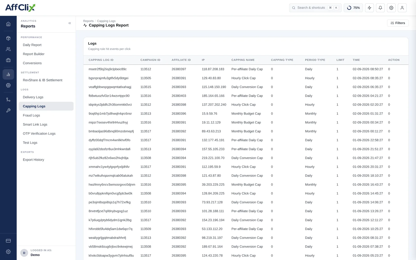The image size is (416, 260).
Task: Open the Filters button
Action: [398, 23]
